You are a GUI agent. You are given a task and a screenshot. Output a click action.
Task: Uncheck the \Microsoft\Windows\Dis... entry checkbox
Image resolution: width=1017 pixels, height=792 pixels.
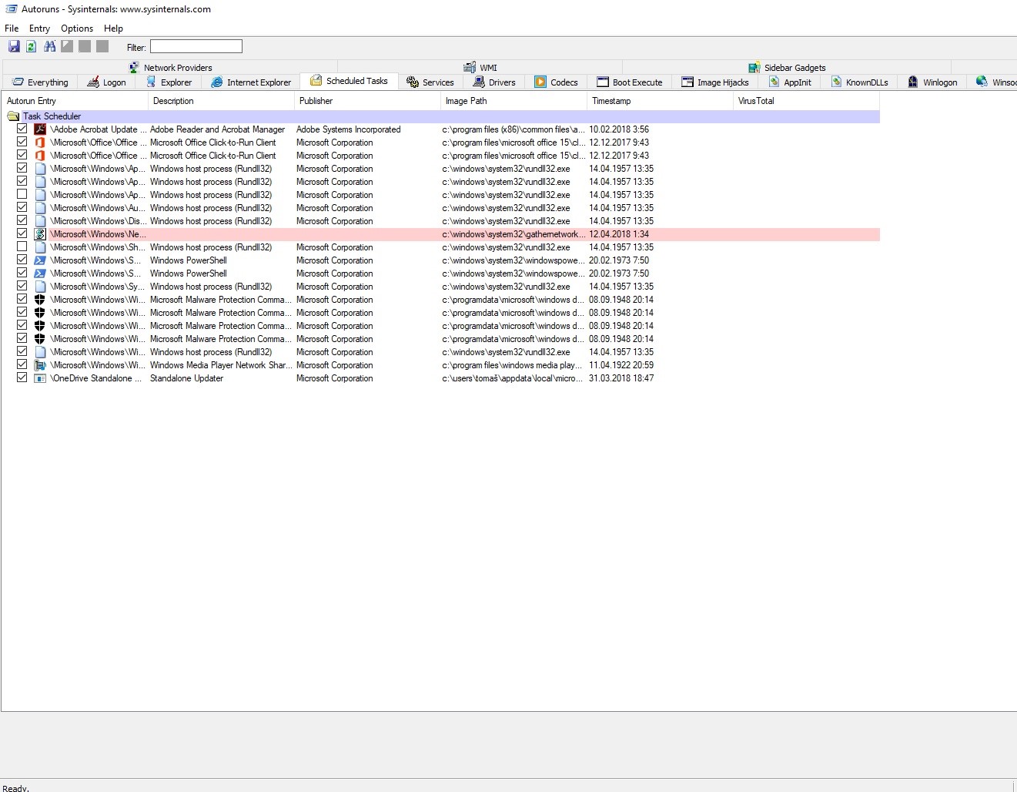[22, 221]
